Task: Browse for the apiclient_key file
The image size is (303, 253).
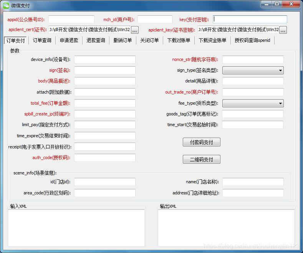Action: click(283, 30)
